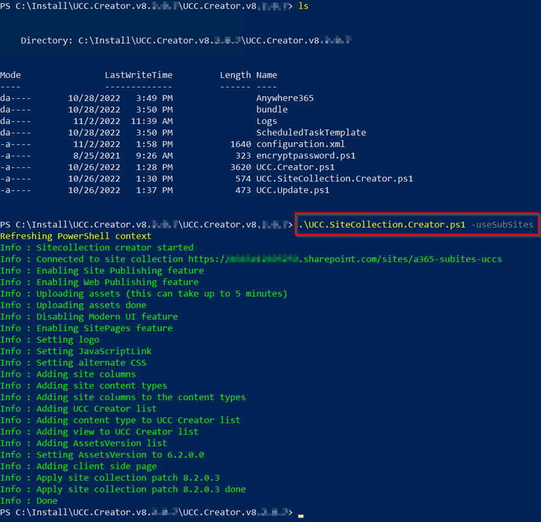Click UCC.Update.ps1 in the listing
This screenshot has width=541, height=522.
[x=292, y=190]
